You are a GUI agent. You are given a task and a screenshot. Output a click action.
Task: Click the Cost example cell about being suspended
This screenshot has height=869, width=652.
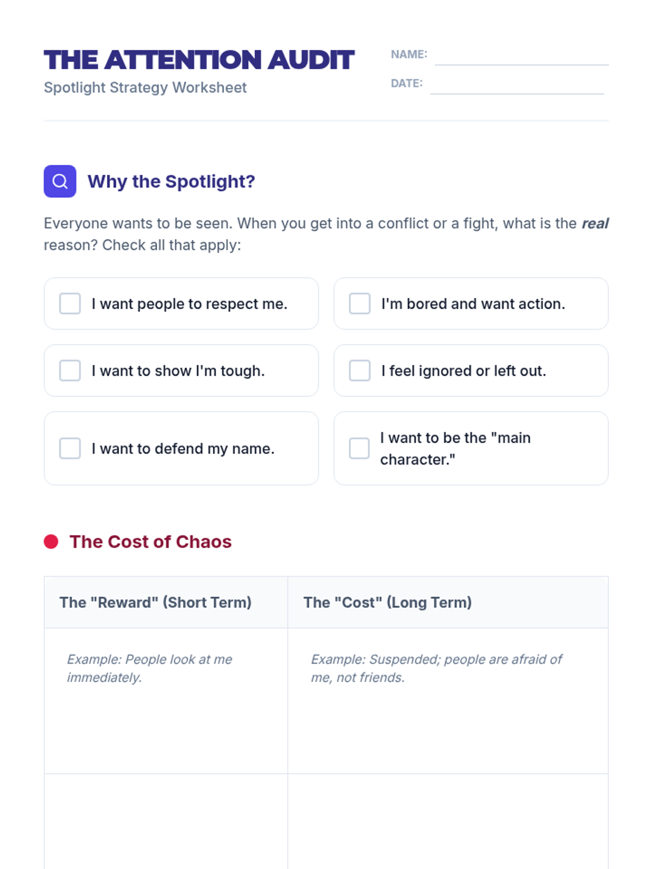point(448,701)
